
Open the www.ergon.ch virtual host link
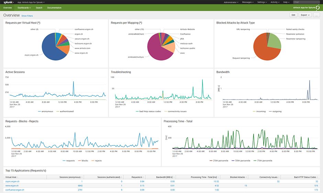[12, 185]
